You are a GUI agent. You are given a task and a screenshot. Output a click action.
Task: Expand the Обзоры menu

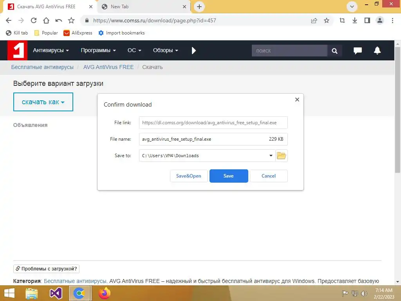(x=165, y=51)
